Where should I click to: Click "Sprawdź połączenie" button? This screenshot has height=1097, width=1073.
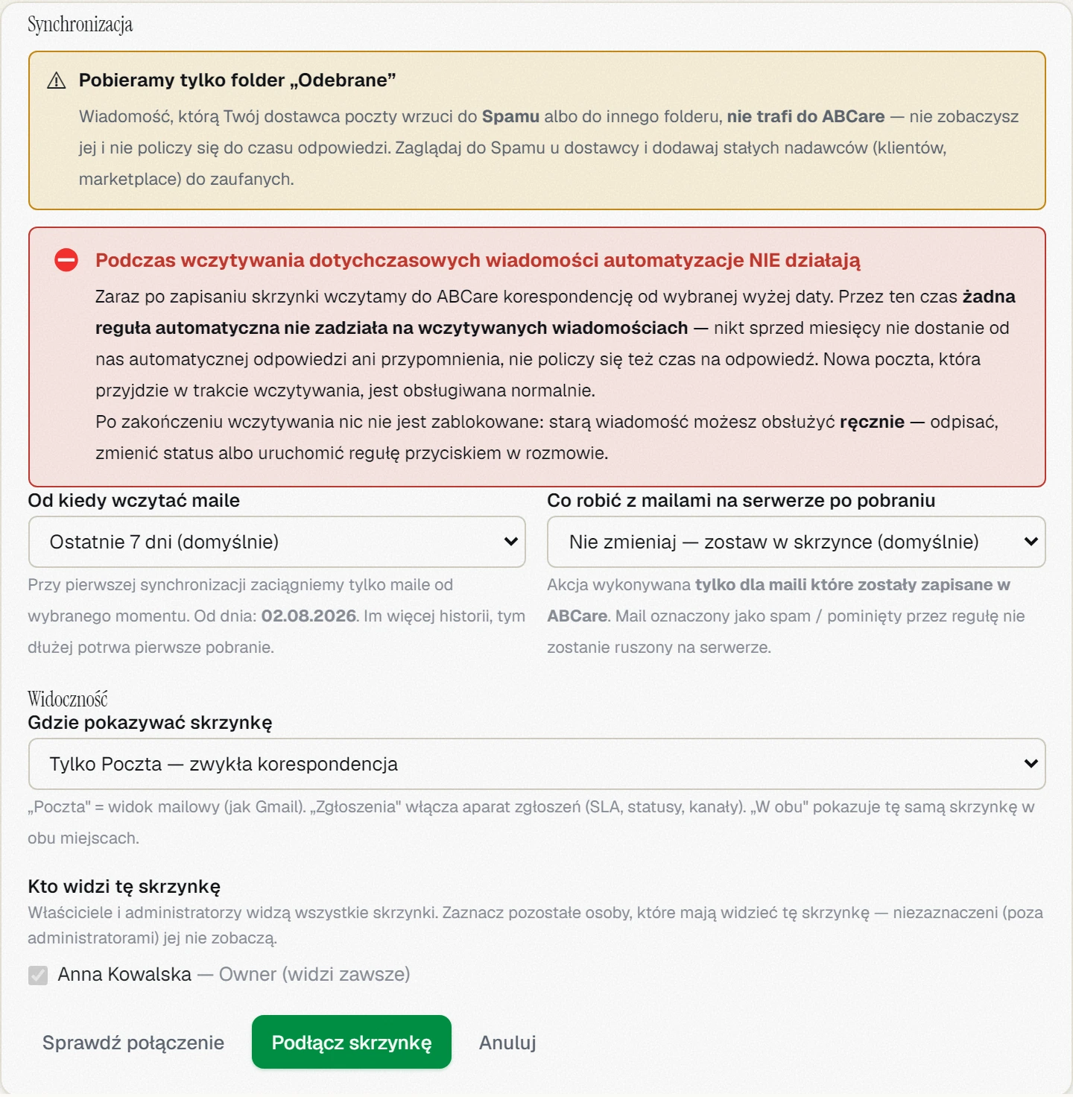[133, 1042]
